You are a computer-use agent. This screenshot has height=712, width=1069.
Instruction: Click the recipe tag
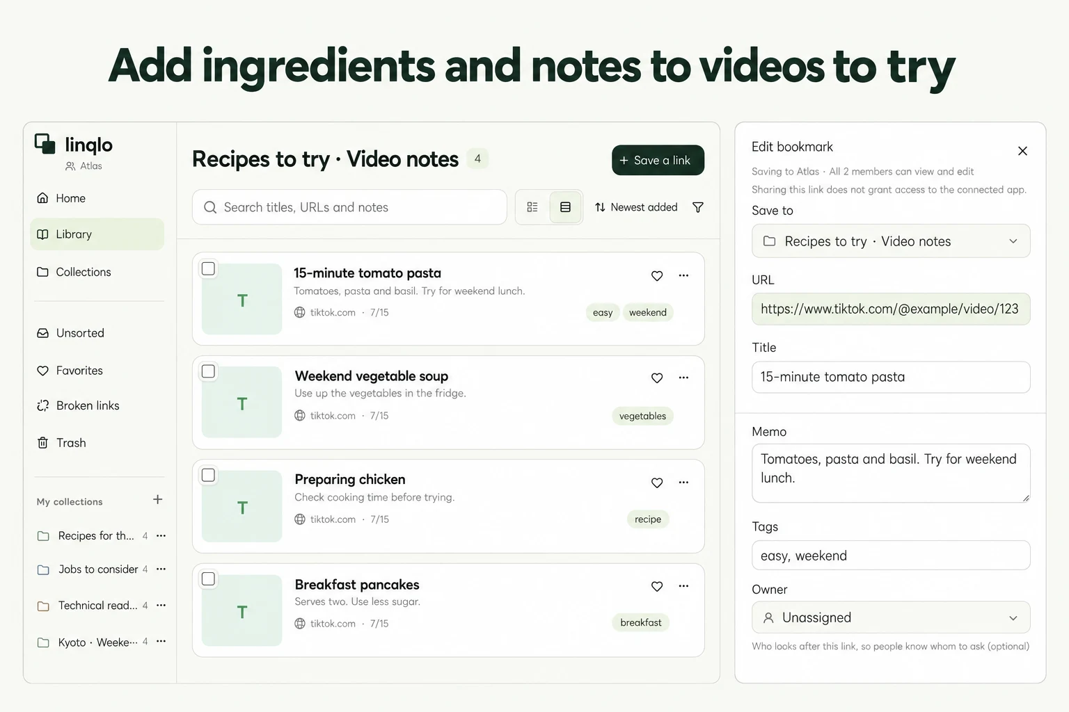point(648,519)
